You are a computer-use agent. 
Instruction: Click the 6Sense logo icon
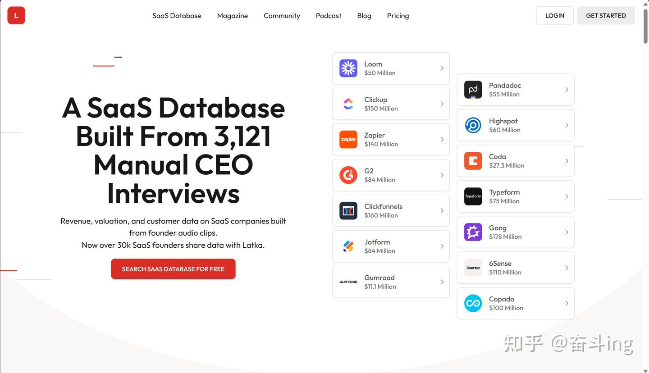pyautogui.click(x=473, y=268)
